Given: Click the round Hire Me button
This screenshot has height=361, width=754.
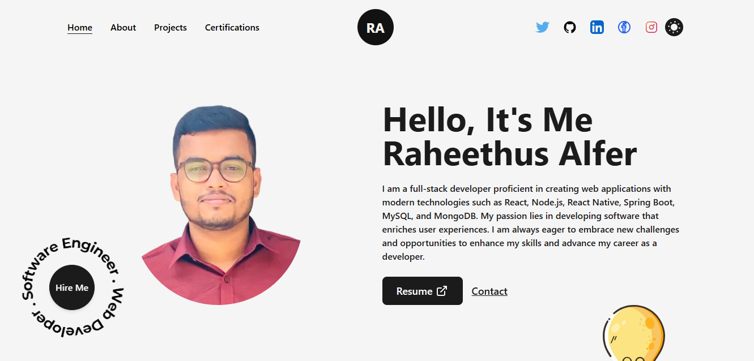Looking at the screenshot, I should 72,287.
